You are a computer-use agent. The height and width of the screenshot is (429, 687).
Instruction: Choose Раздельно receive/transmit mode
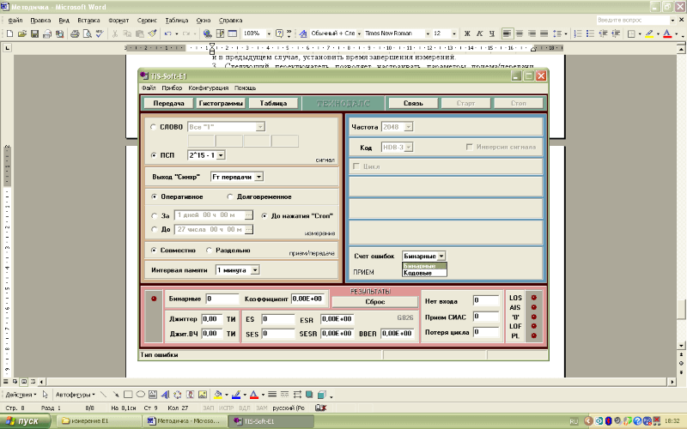pyautogui.click(x=209, y=251)
